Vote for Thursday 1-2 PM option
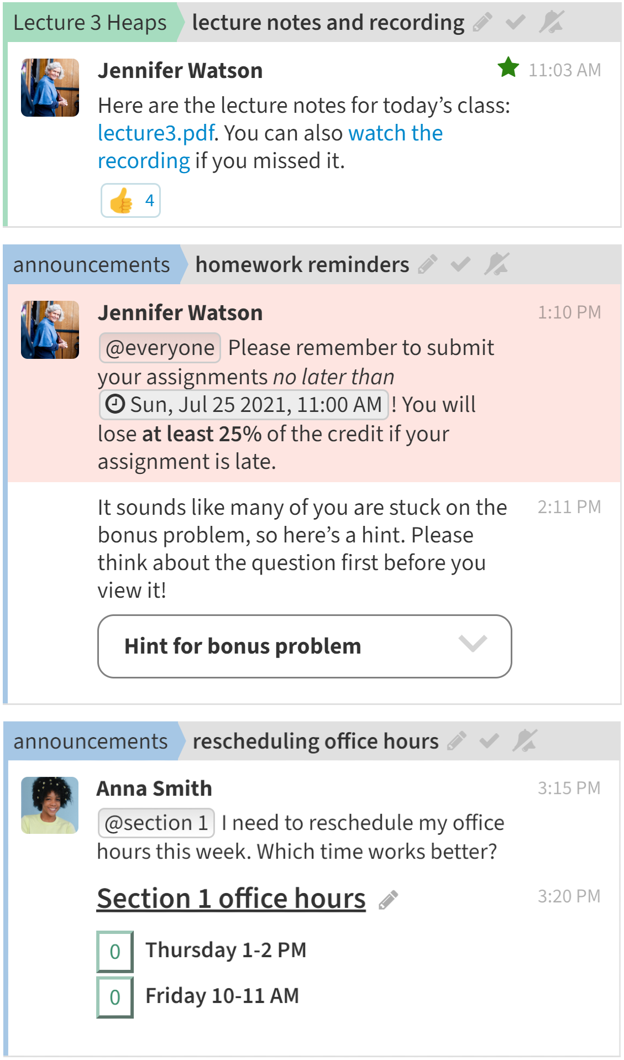This screenshot has height=1060, width=624. 115,951
